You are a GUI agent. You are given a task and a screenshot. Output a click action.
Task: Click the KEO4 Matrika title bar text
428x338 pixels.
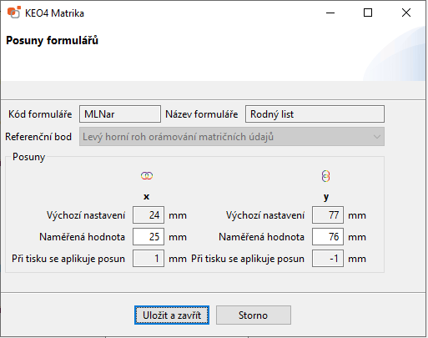(x=54, y=13)
